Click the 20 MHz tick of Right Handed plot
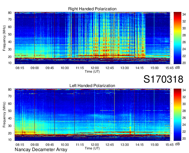The height and width of the screenshot is (153, 189). point(10,57)
